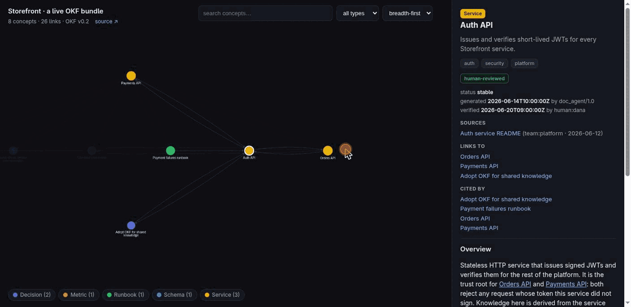Toggle the Runbook (1) legend filter

pos(126,295)
